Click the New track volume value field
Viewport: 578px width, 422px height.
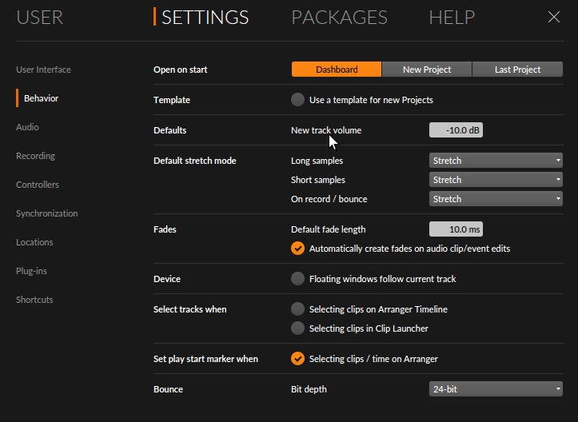tap(456, 130)
